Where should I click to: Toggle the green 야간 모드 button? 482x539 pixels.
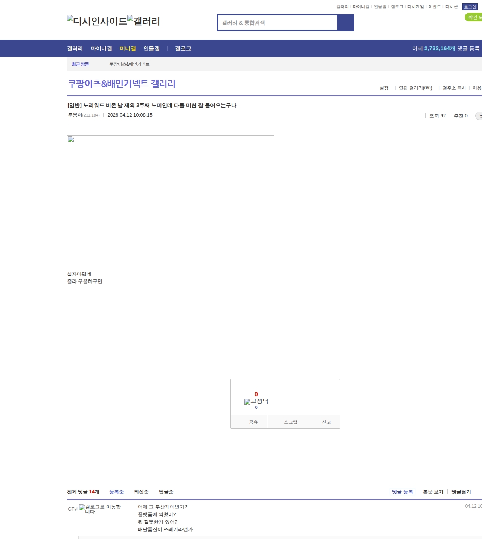(474, 17)
